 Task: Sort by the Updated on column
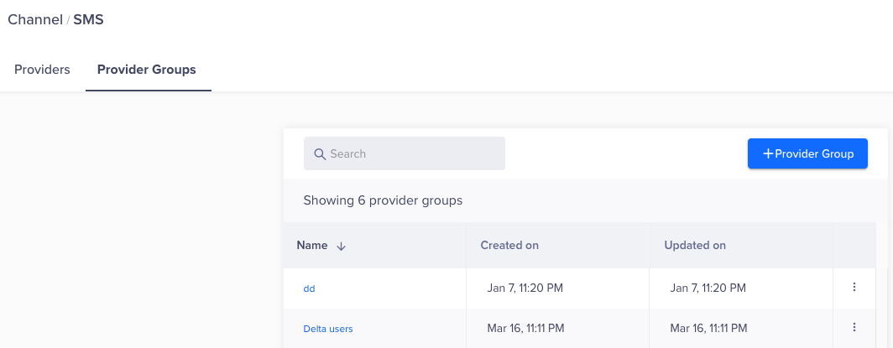click(x=695, y=246)
